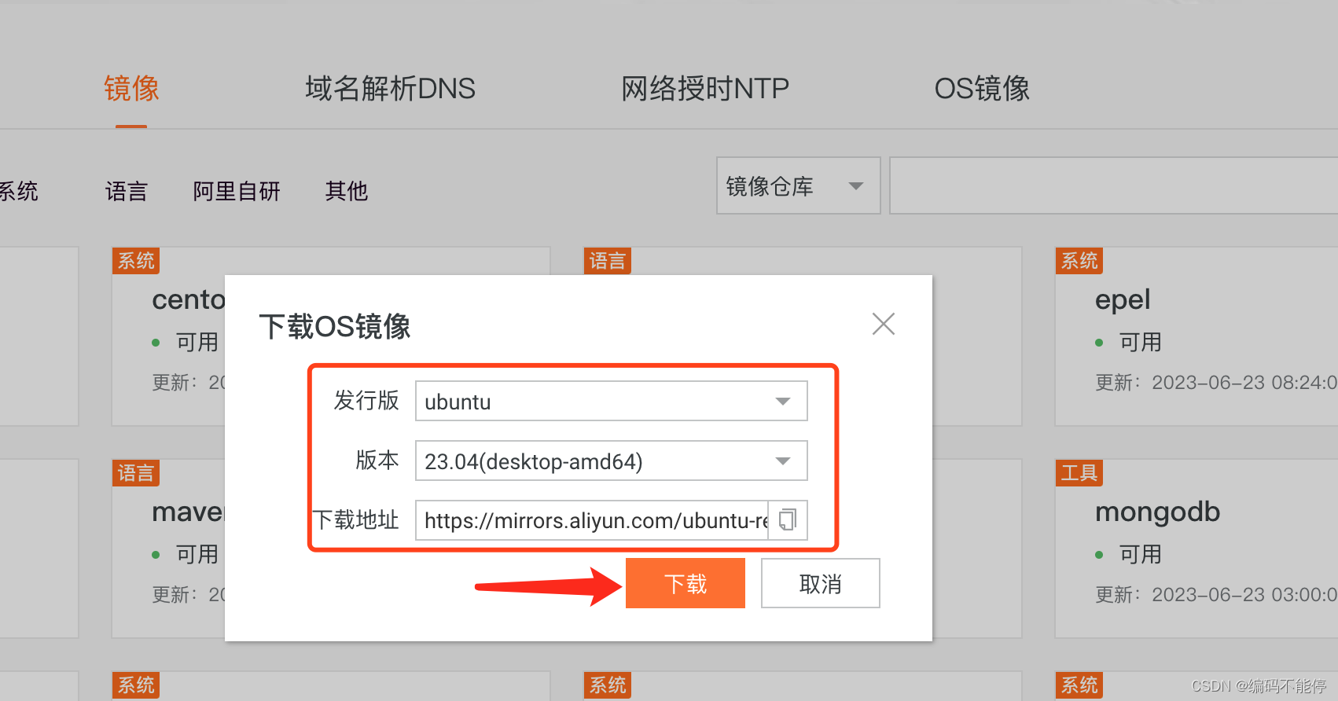Open the centos mirror card
The width and height of the screenshot is (1338, 701).
coord(189,299)
